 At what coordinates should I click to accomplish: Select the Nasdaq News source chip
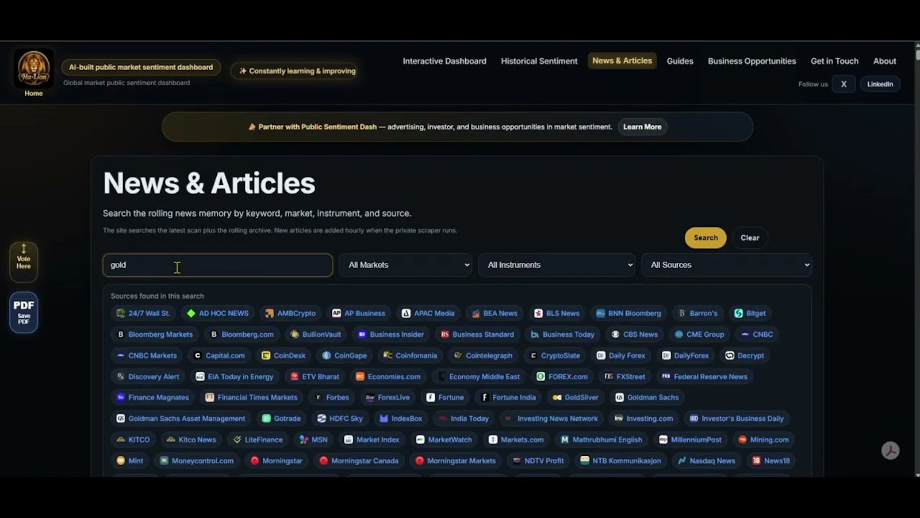pyautogui.click(x=707, y=460)
